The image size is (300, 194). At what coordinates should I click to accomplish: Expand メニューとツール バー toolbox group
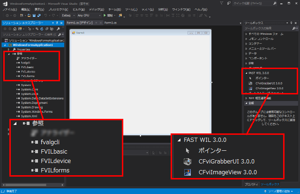(247, 49)
